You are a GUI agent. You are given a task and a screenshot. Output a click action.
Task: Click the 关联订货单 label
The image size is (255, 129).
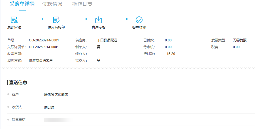[17, 47]
